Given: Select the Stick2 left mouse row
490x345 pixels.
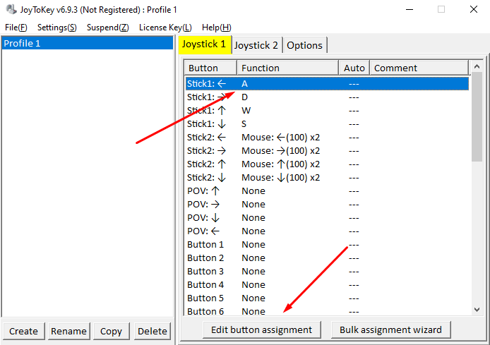Looking at the screenshot, I should coord(327,138).
